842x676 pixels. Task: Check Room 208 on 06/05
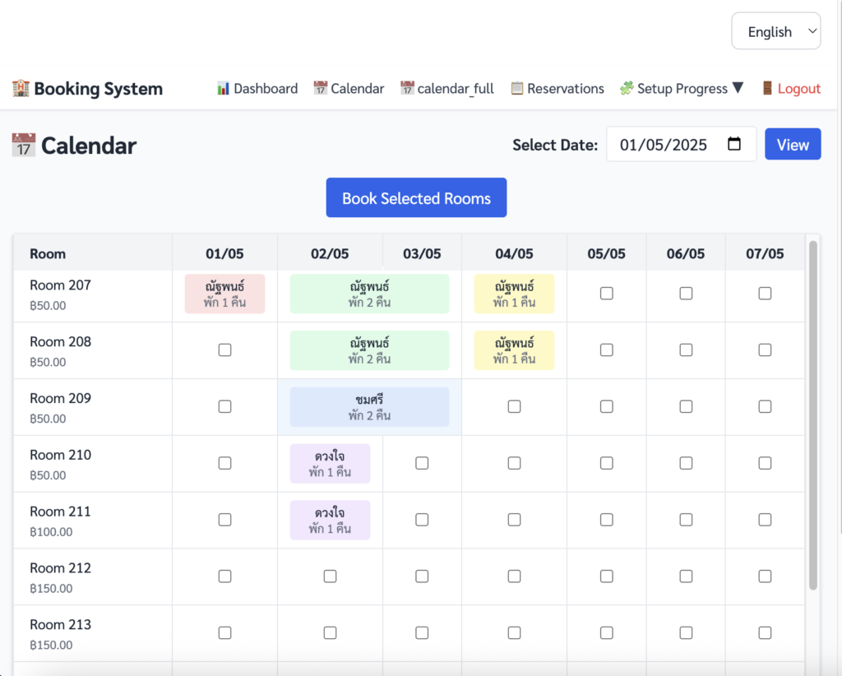[686, 350]
